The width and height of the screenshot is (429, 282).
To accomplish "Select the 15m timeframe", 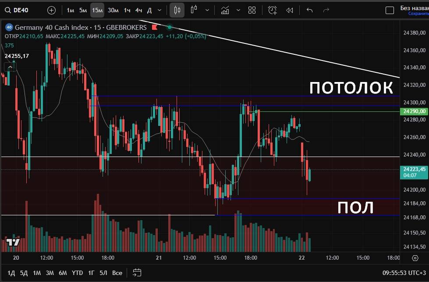I will pyautogui.click(x=97, y=10).
